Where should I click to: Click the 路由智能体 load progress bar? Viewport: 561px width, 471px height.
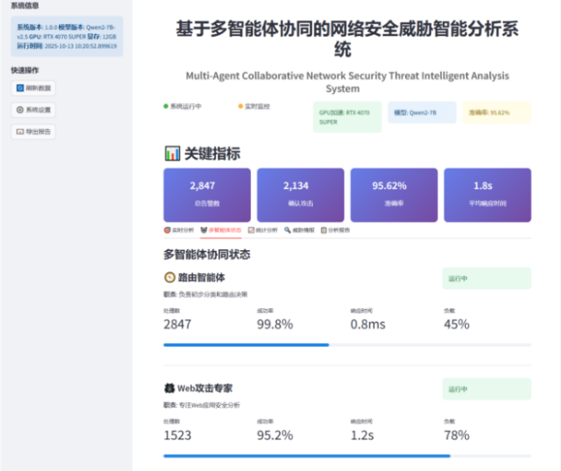[346, 345]
